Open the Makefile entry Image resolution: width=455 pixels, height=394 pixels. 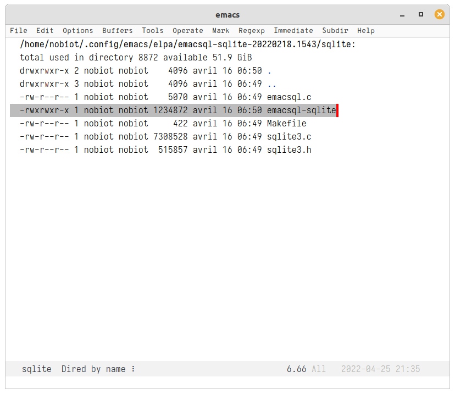point(287,123)
